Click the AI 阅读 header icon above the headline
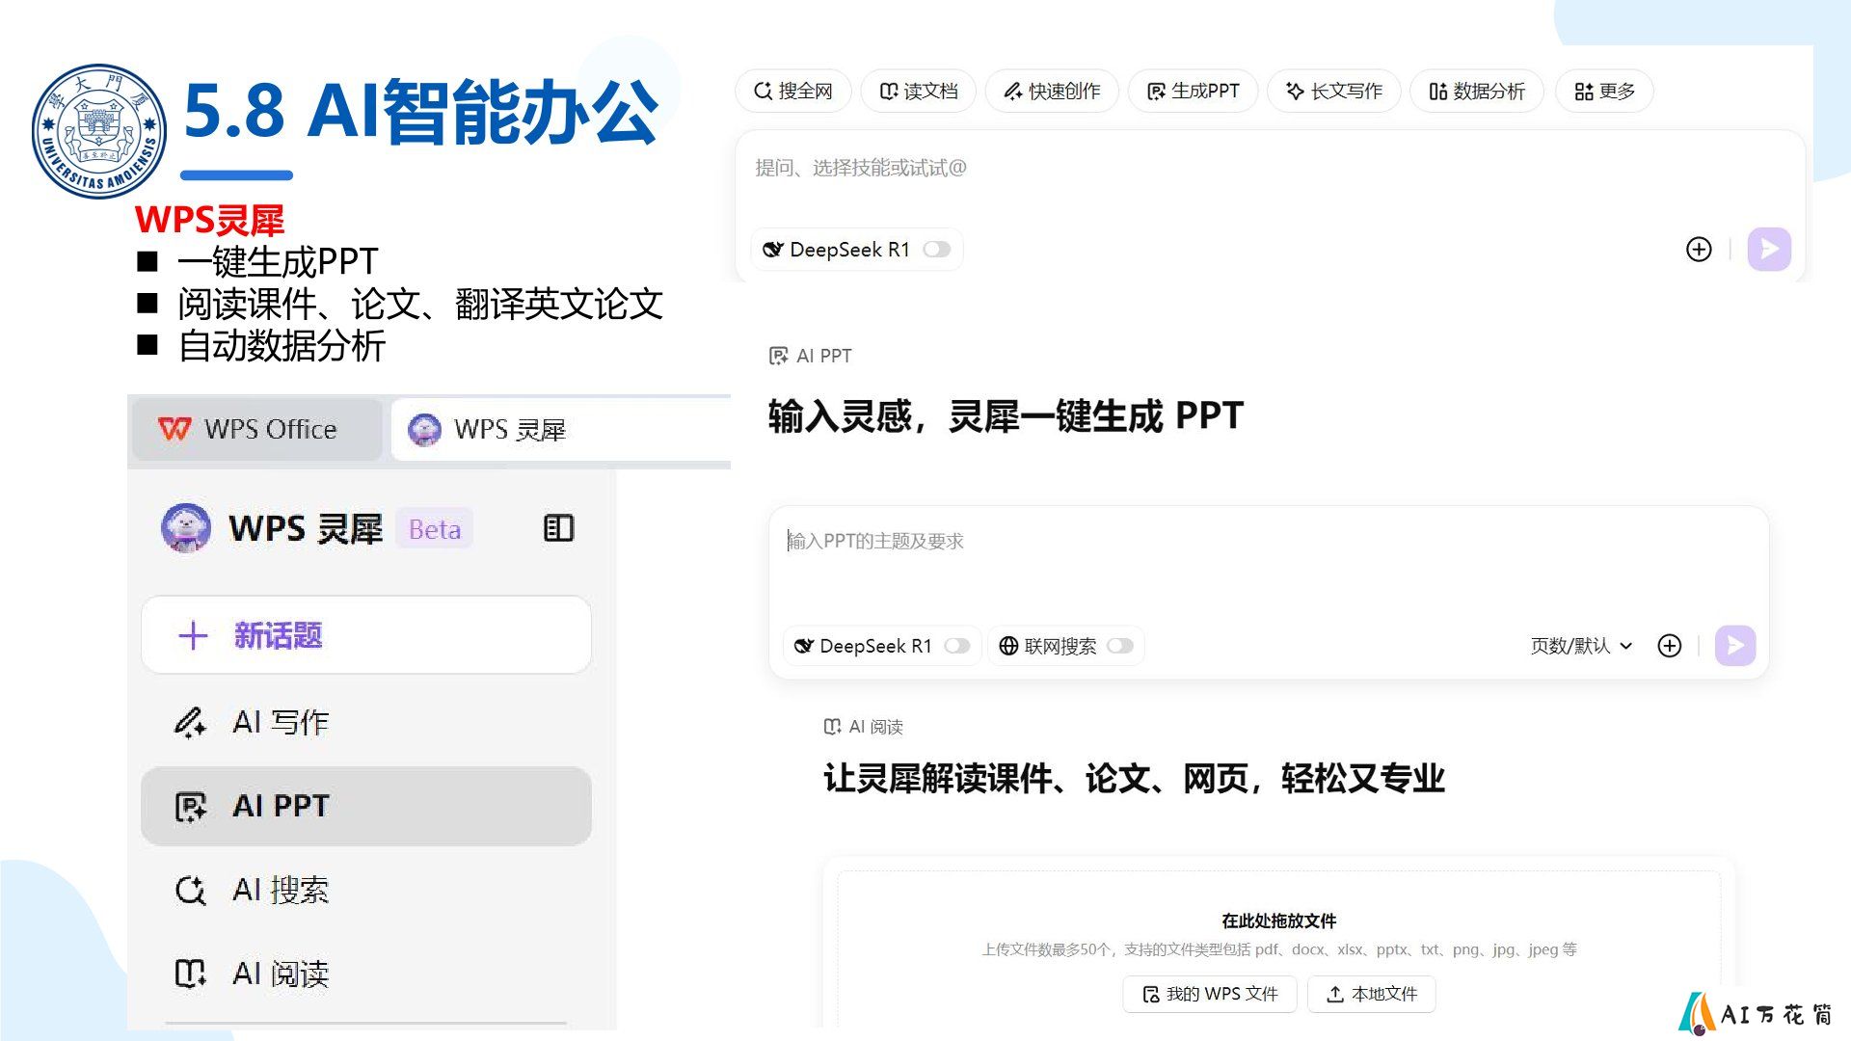The width and height of the screenshot is (1851, 1041). click(832, 727)
